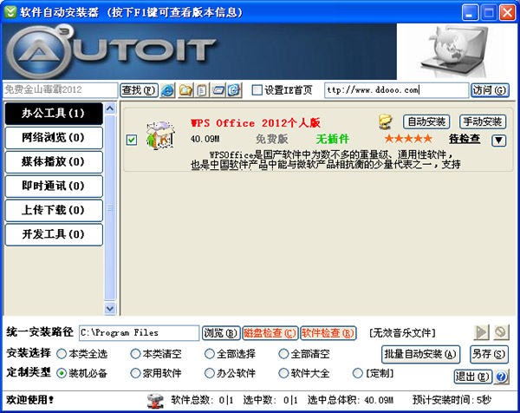Minimize the installer window
520x413 pixels.
pyautogui.click(x=470, y=13)
